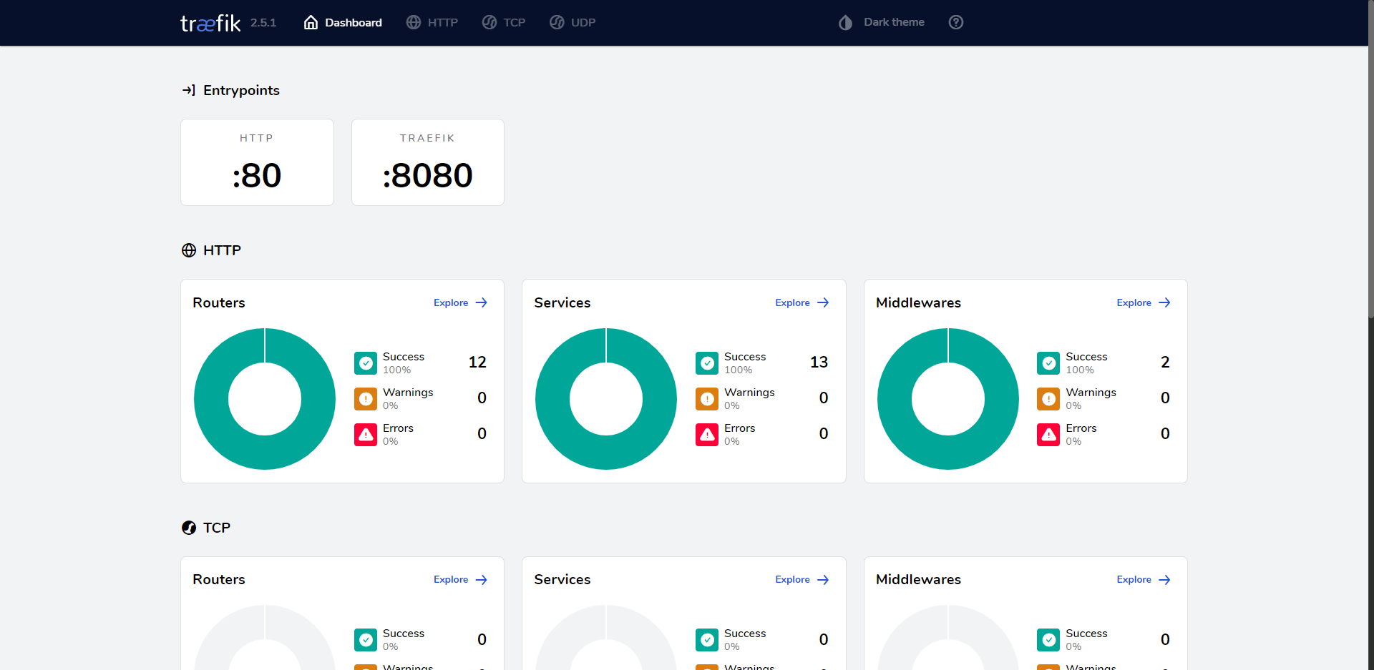This screenshot has width=1374, height=670.
Task: Switch to the Dashboard tab
Action: click(343, 22)
